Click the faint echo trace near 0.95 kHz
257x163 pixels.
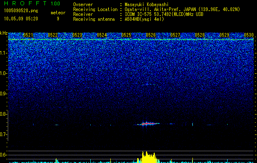click(x=149, y=85)
